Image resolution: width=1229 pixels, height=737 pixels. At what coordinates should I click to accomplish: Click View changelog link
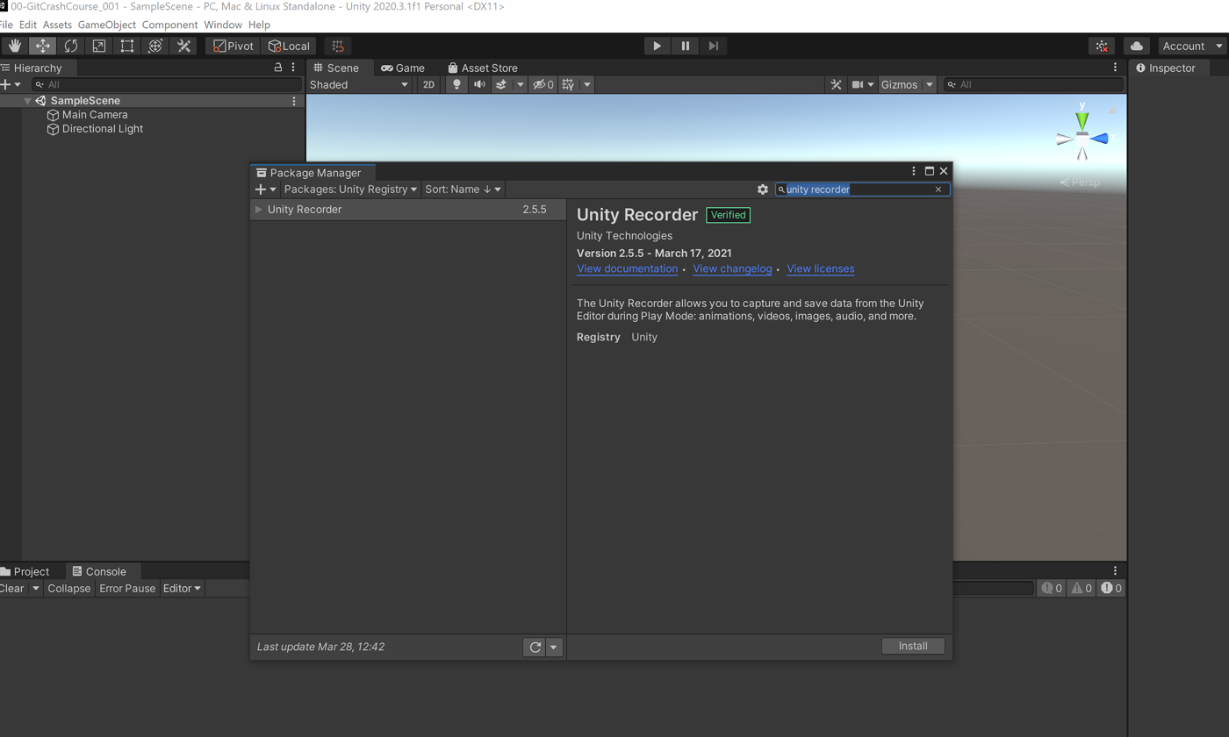click(x=732, y=268)
